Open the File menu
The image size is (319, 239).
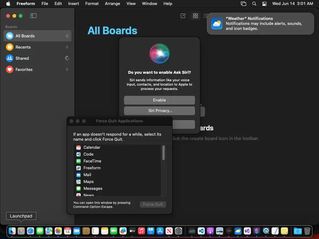click(45, 4)
